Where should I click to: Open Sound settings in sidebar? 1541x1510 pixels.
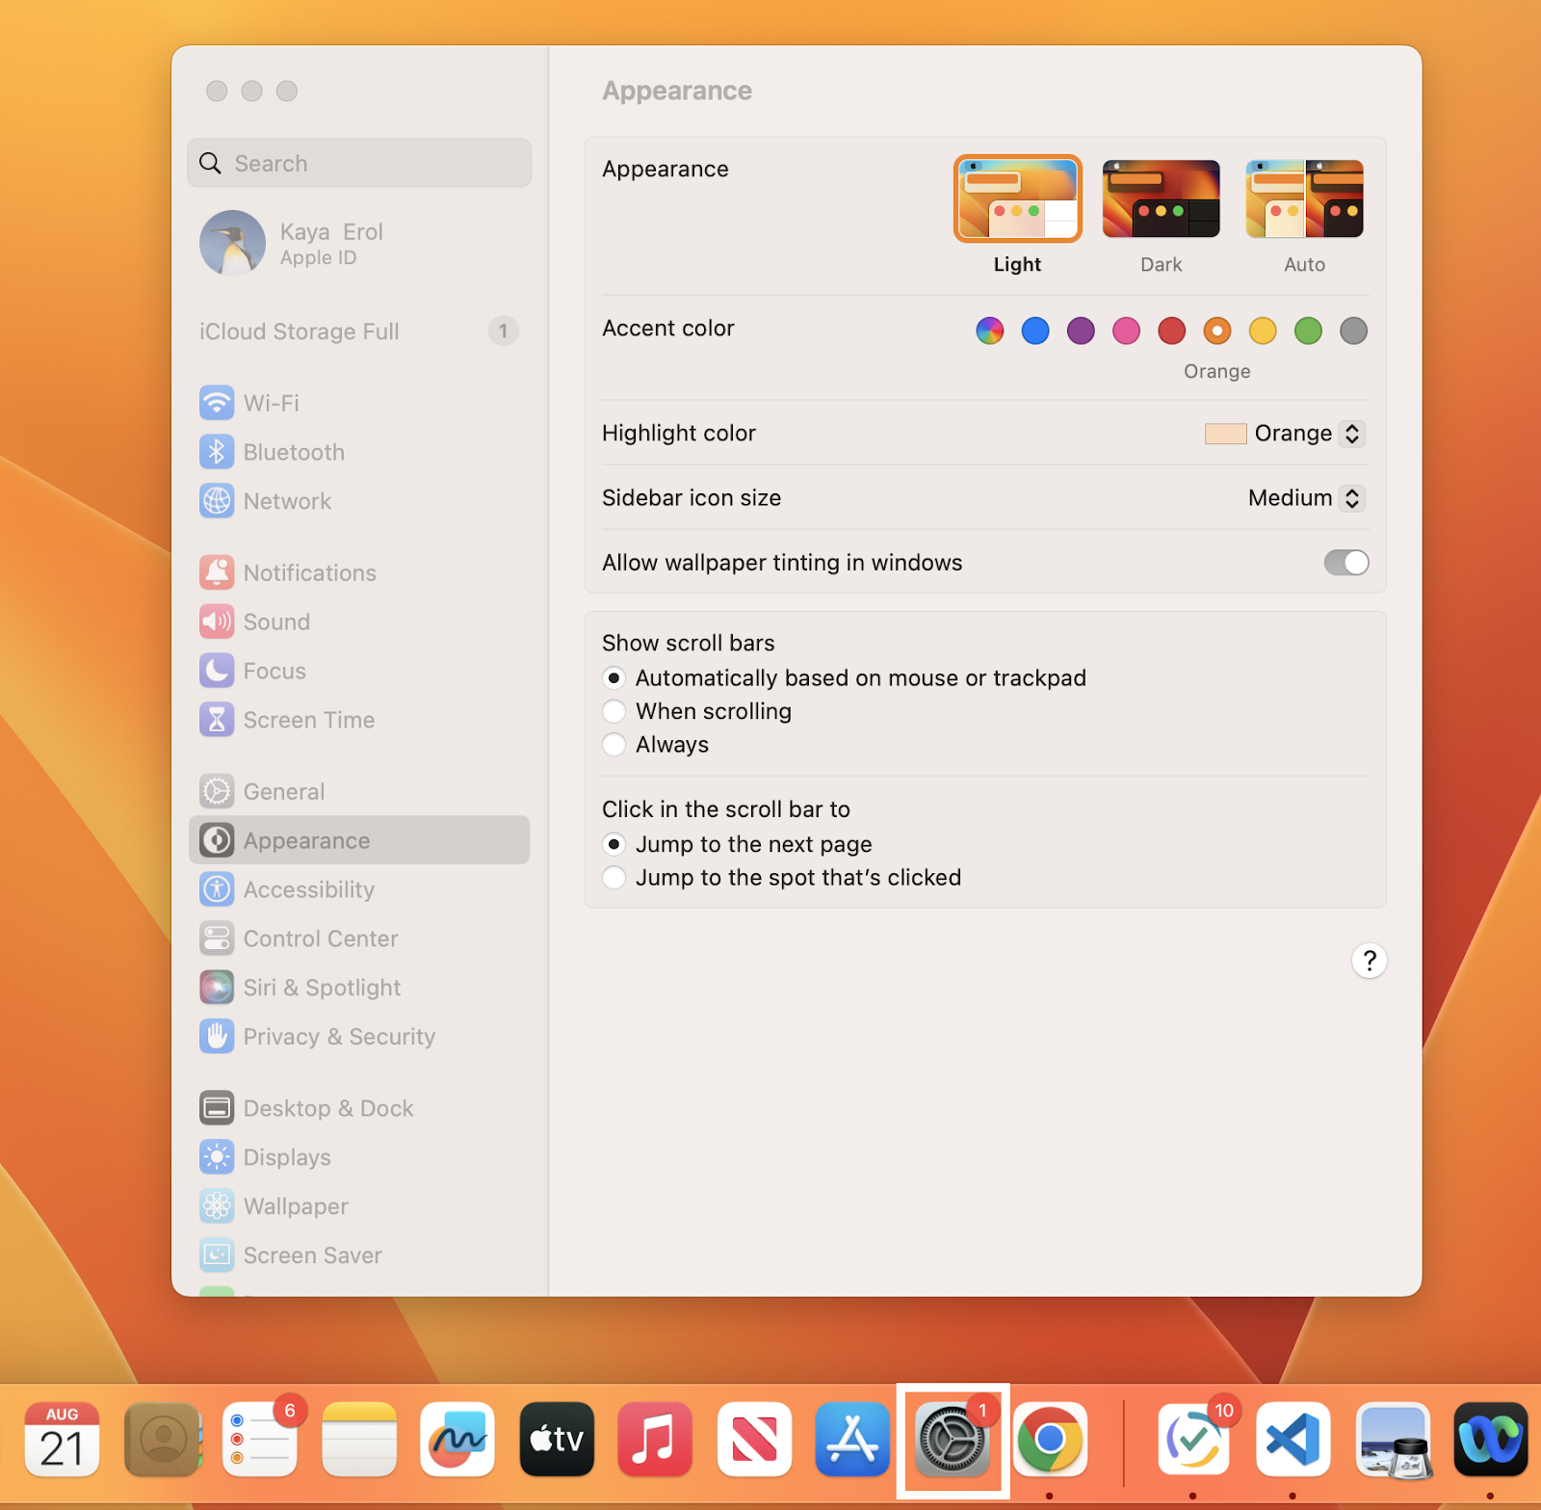(358, 622)
